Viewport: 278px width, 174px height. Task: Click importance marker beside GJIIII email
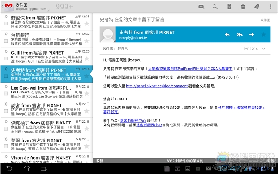click(x=6, y=51)
